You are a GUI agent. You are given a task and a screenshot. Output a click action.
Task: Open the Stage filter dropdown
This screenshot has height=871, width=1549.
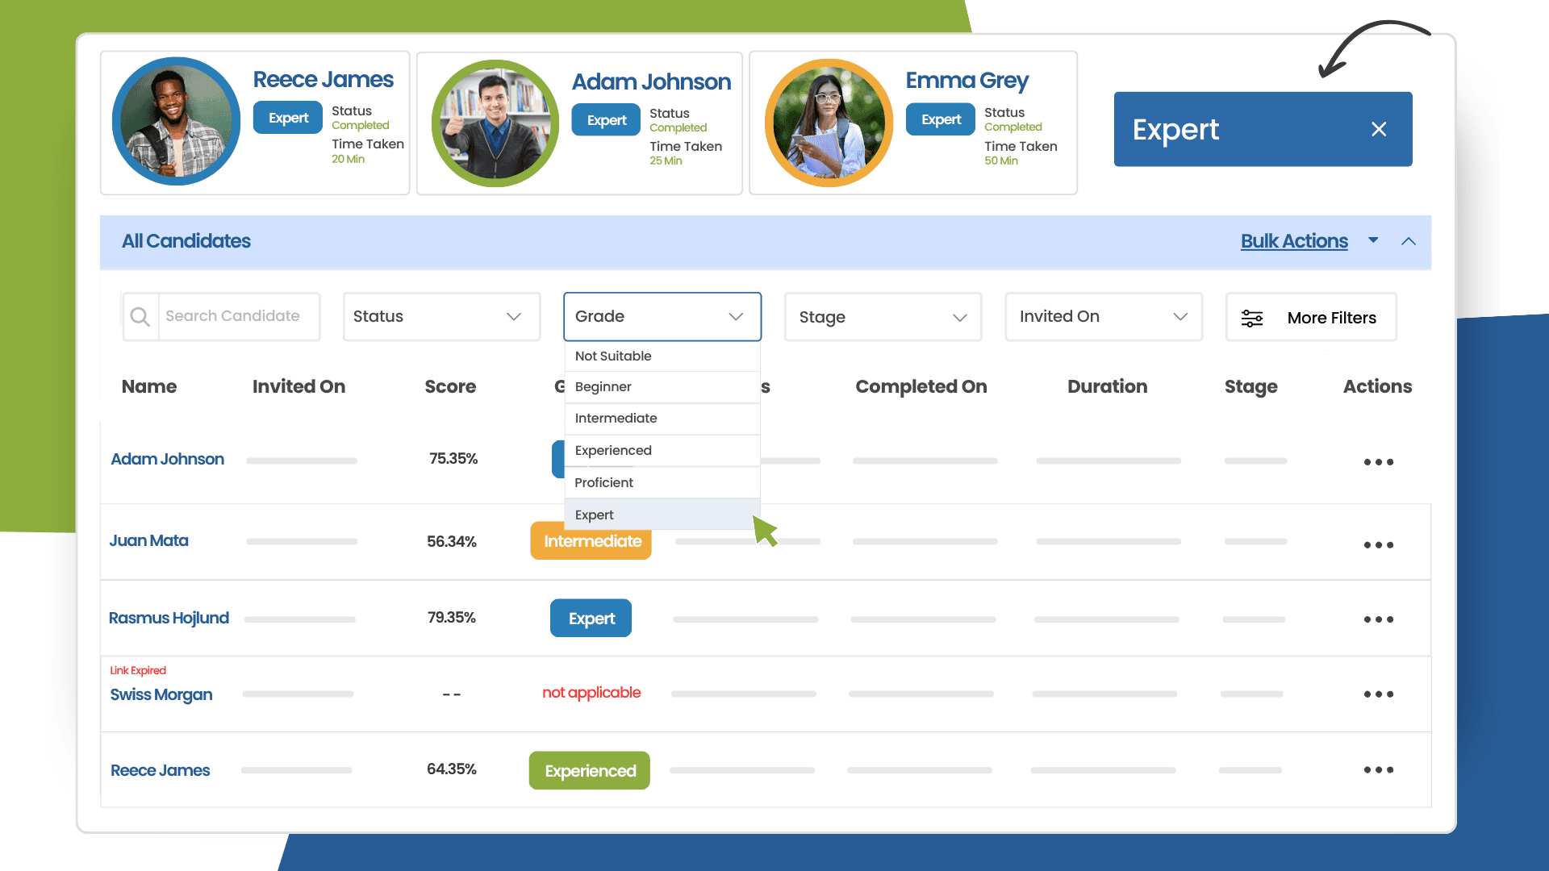tap(883, 317)
